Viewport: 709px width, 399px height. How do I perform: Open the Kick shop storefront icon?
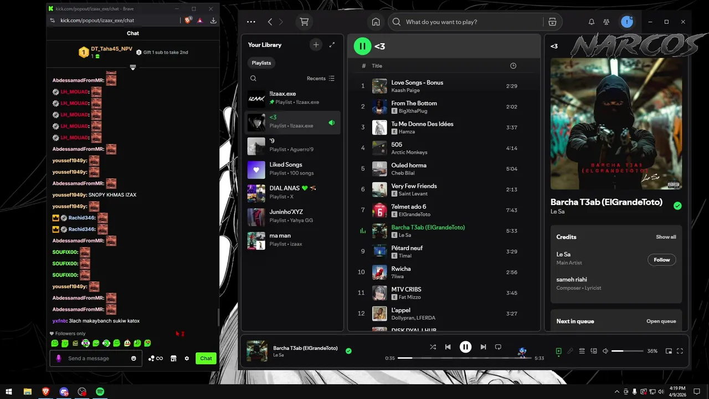coord(173,359)
